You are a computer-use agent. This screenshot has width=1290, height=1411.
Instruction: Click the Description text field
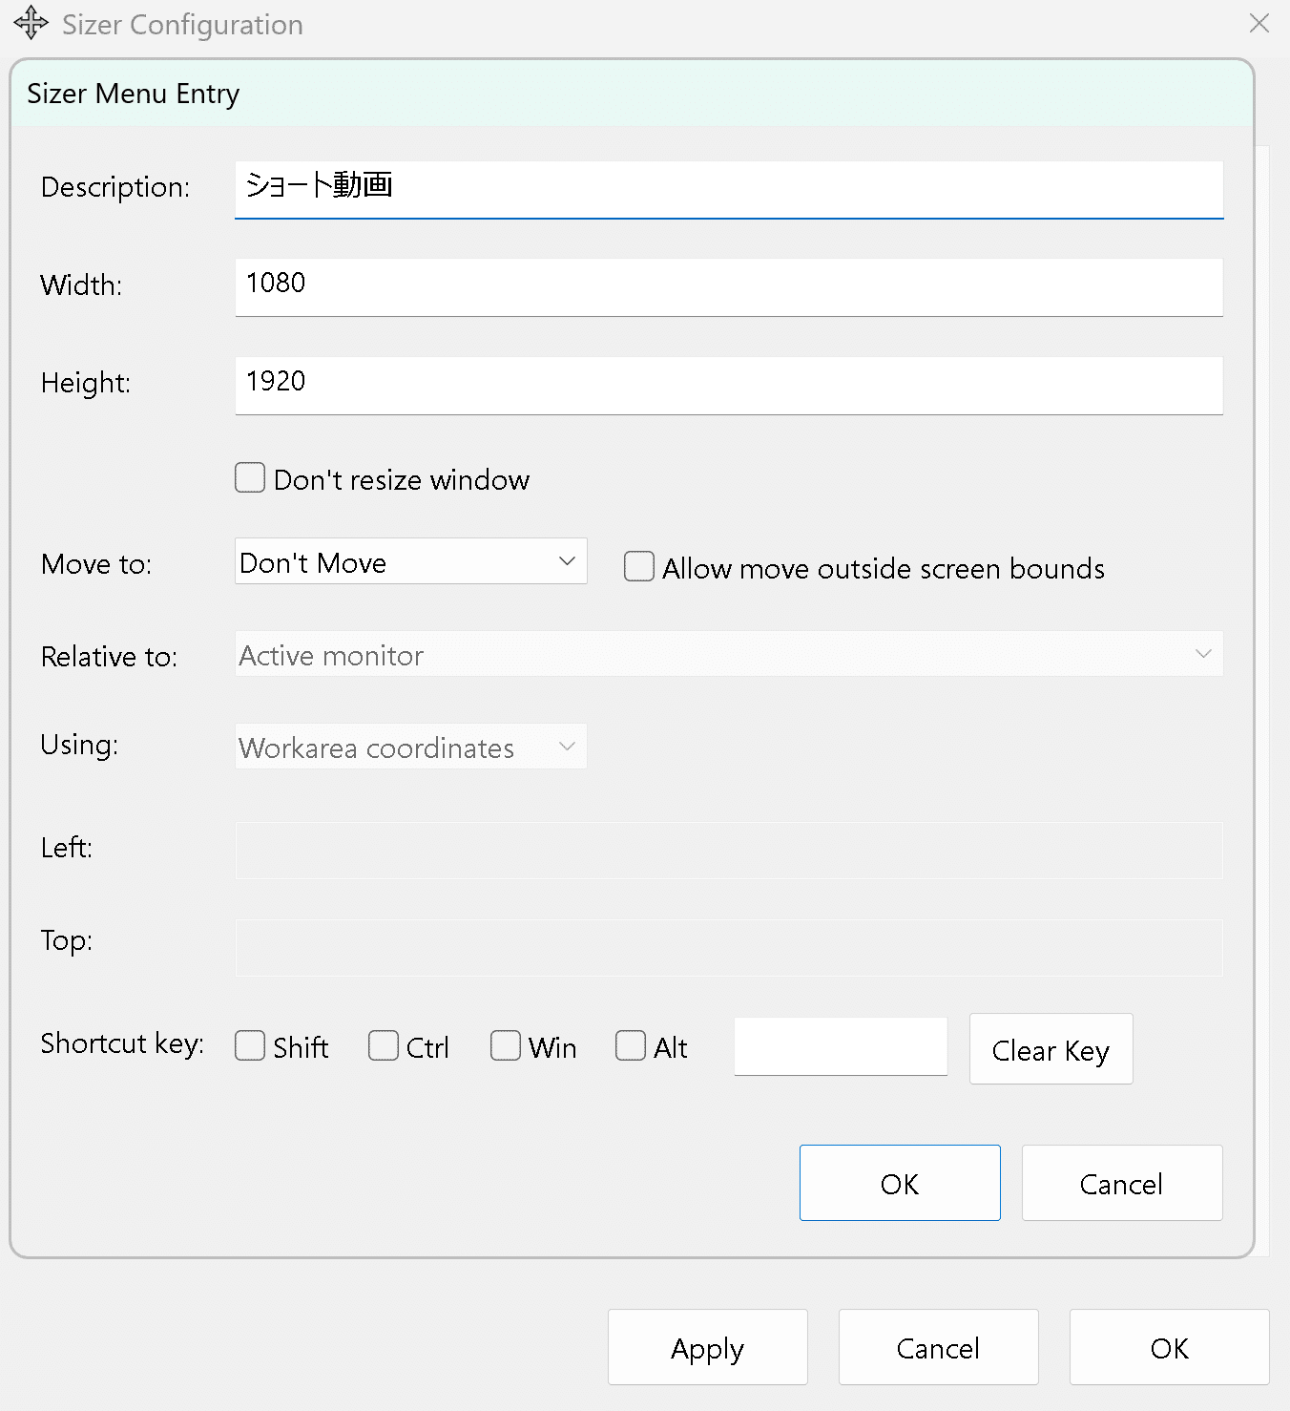coord(728,188)
